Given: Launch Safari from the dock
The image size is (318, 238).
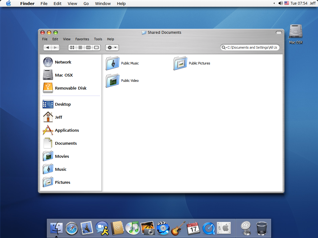Looking at the screenshot, I should [x=72, y=228].
